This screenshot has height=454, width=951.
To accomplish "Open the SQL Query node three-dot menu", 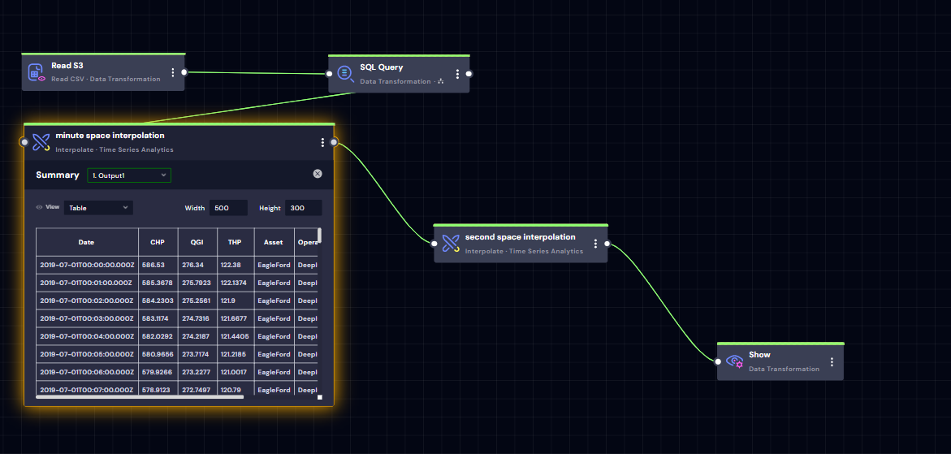I will 456,74.
